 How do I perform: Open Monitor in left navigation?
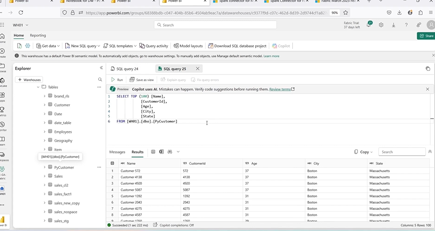click(2, 126)
